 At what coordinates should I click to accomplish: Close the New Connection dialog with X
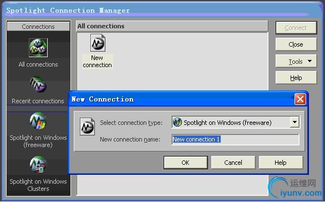point(300,99)
